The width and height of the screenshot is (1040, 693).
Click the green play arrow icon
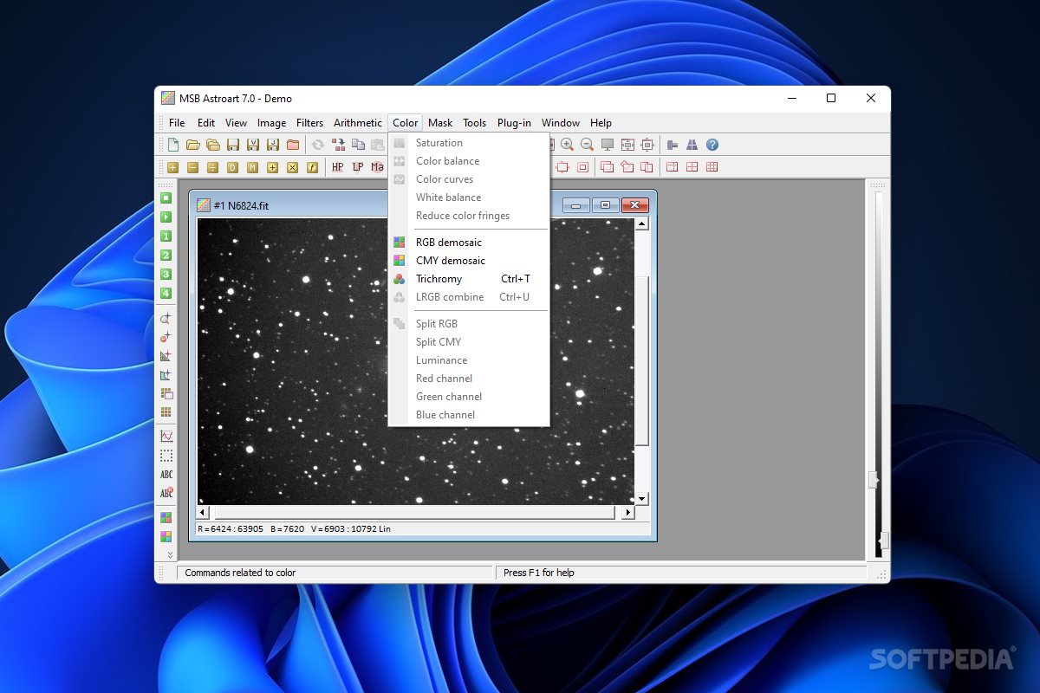click(x=166, y=217)
